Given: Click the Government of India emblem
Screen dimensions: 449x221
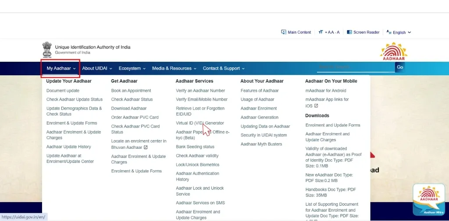Looking at the screenshot, I should point(47,50).
